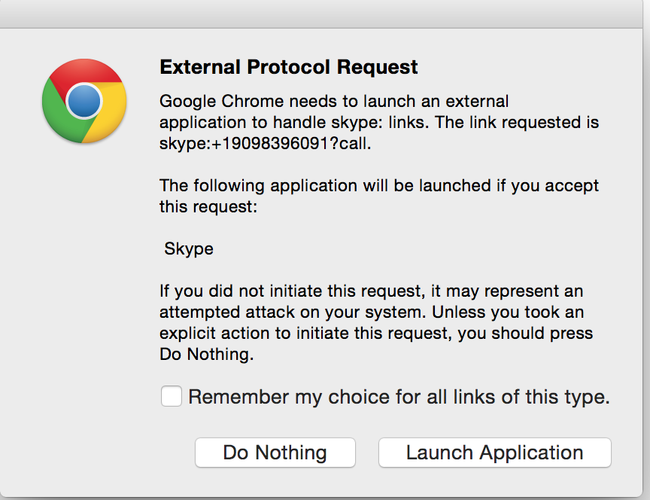The image size is (650, 500).
Task: Select the Skype application name
Action: pos(189,248)
